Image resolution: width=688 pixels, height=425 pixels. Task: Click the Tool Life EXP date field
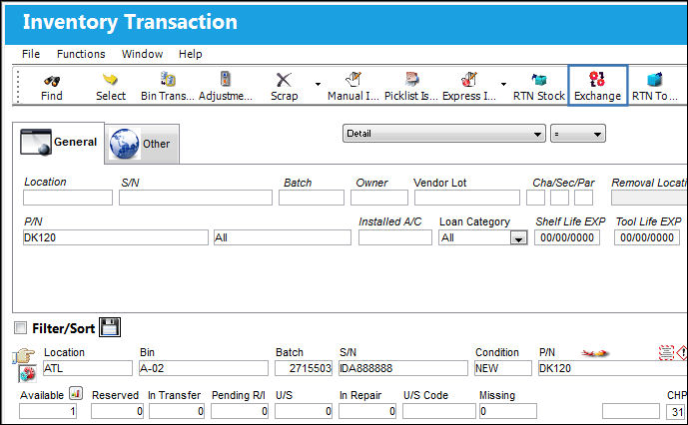tap(647, 237)
